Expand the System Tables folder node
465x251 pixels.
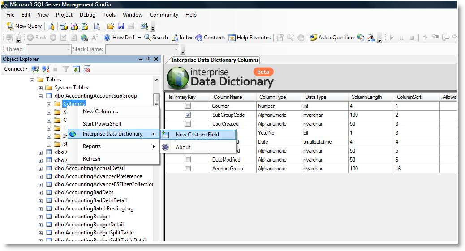[x=40, y=88]
